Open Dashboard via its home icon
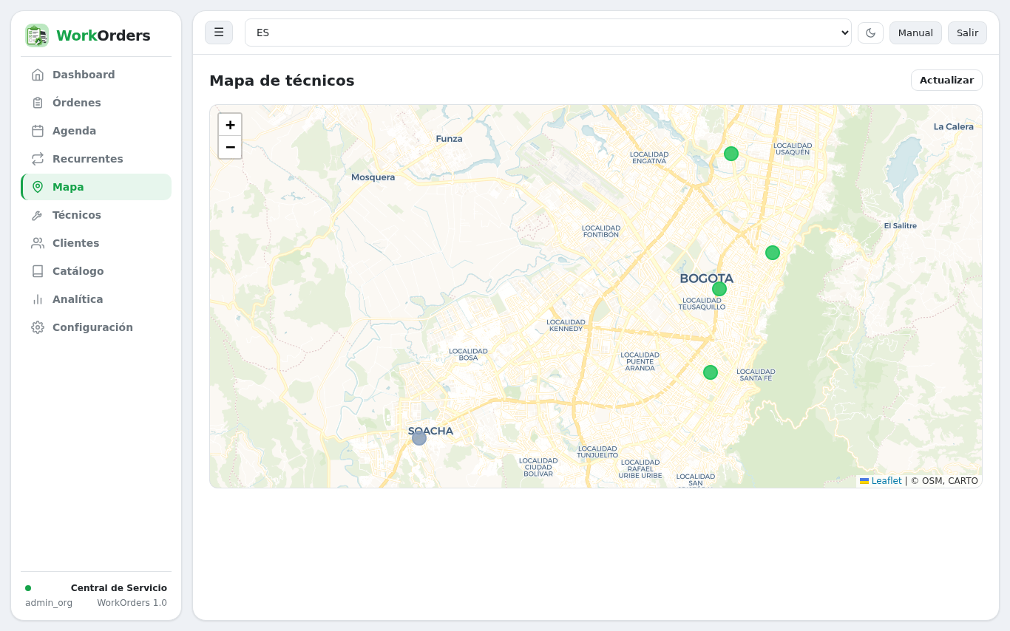 38,75
